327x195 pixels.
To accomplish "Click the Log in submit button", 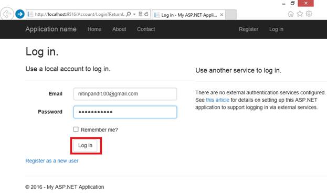I will pos(86,145).
